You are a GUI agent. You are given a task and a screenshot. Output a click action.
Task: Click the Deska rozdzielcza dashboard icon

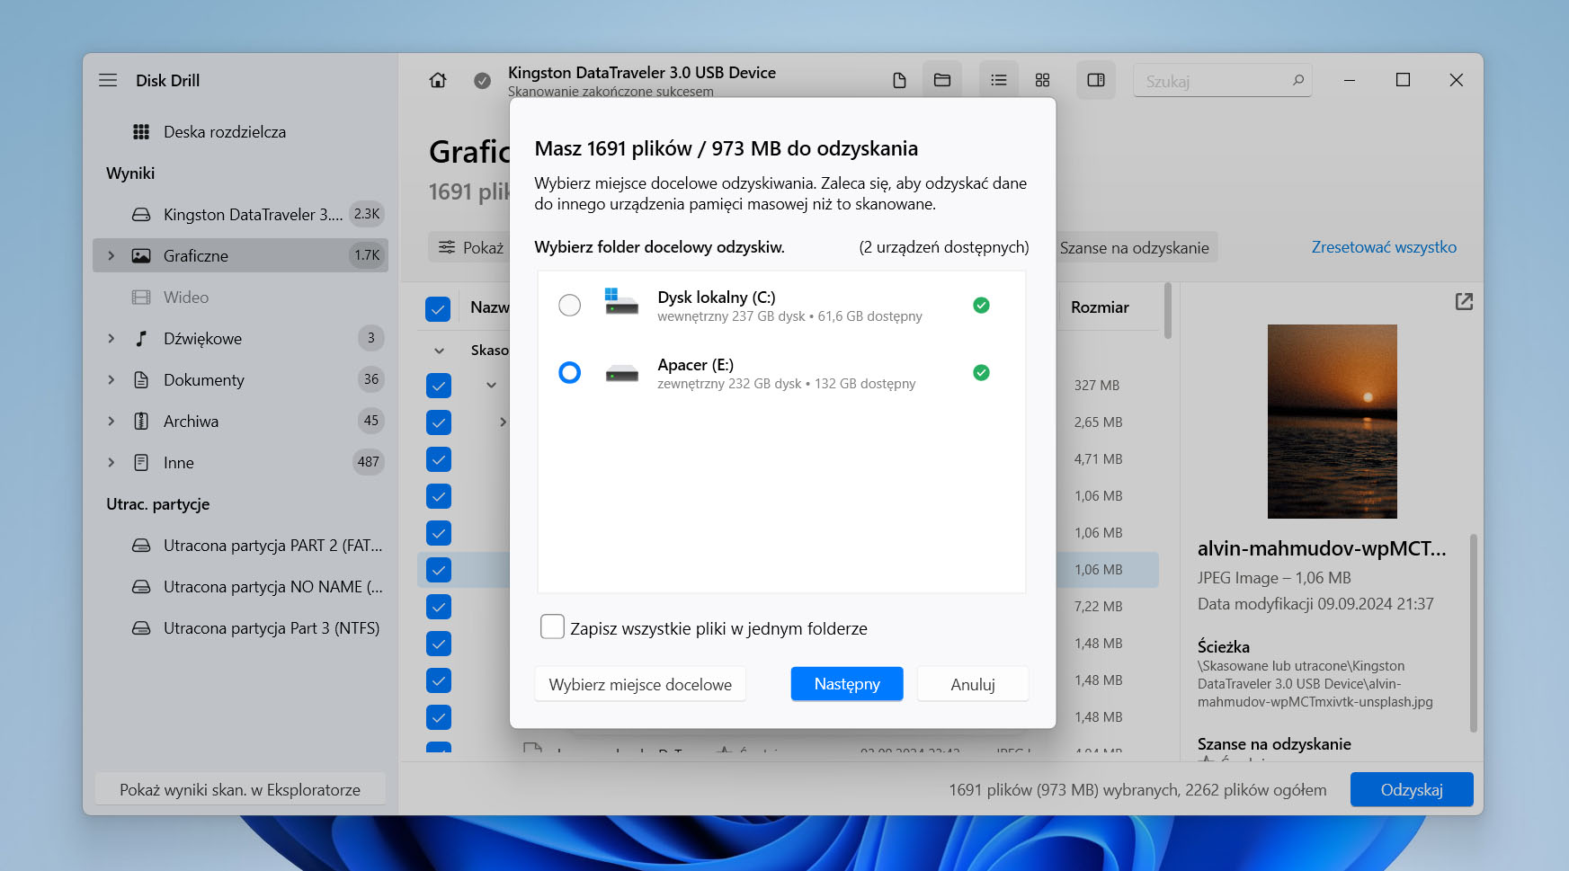(x=141, y=132)
